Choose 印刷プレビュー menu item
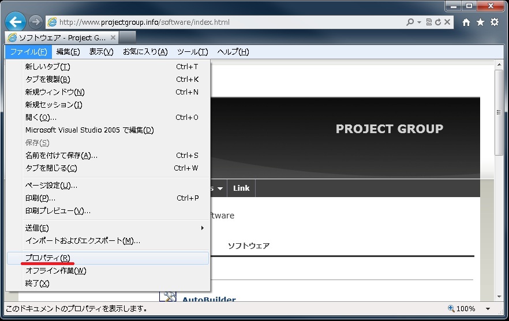The image size is (509, 321). pyautogui.click(x=58, y=211)
